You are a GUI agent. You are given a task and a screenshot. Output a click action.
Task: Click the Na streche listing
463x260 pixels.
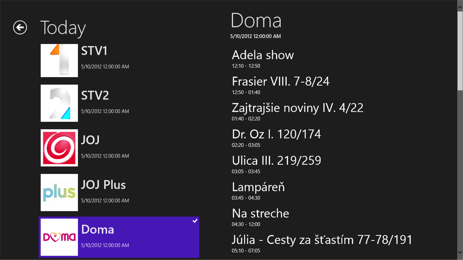[x=260, y=213]
